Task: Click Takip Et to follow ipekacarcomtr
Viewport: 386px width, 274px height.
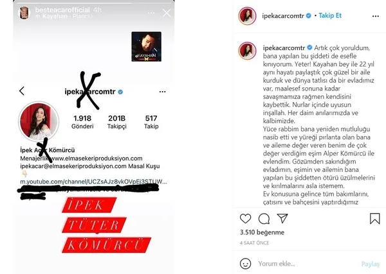Action: (x=330, y=15)
